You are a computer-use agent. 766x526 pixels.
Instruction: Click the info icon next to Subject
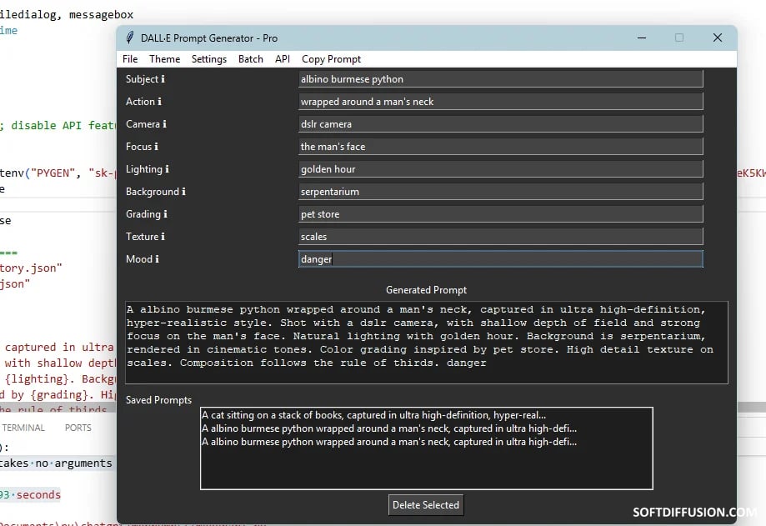[x=163, y=79]
